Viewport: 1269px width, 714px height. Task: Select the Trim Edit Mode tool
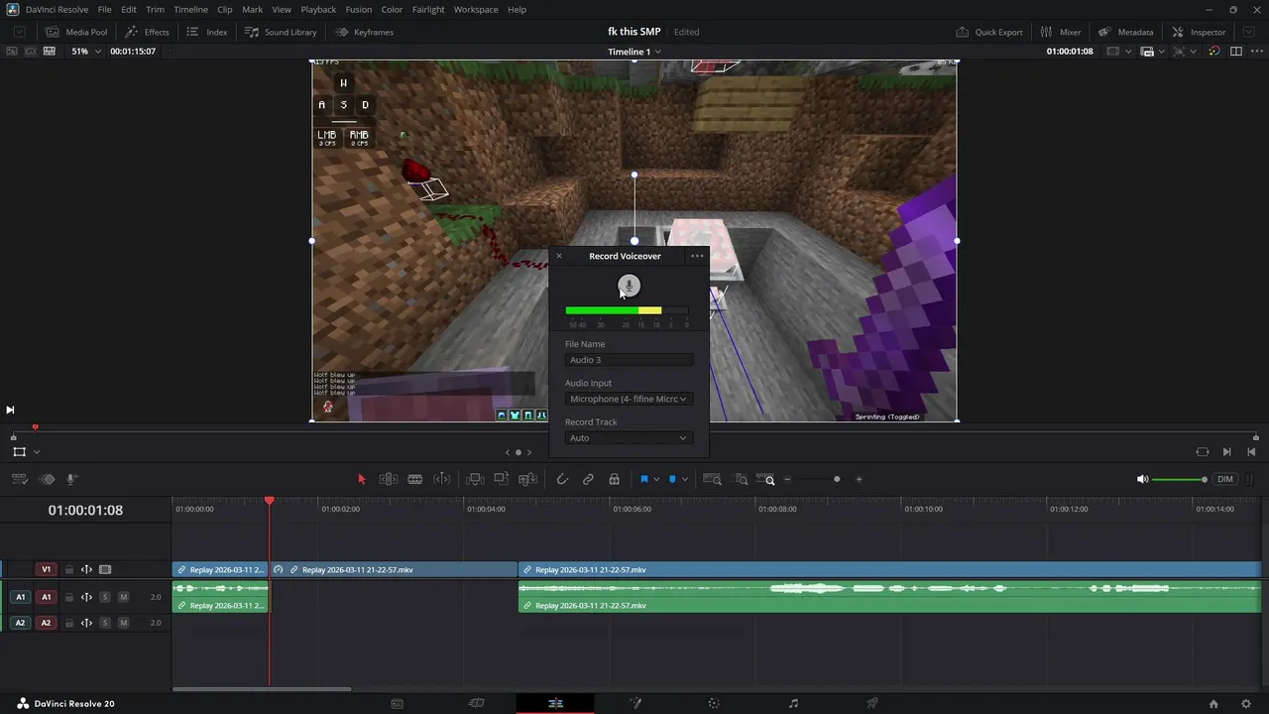click(x=389, y=479)
